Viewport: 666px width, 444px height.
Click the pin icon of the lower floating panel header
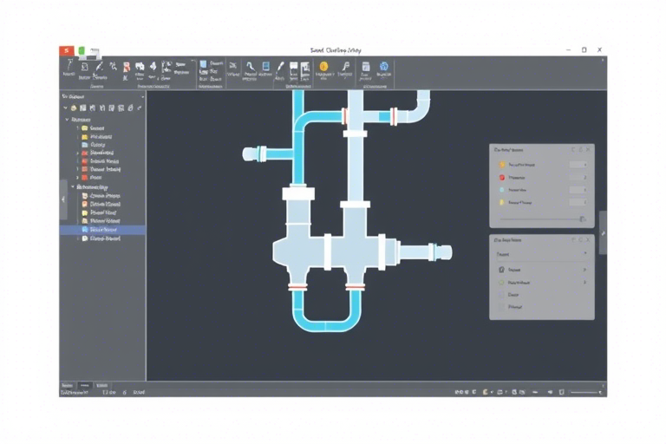point(581,239)
